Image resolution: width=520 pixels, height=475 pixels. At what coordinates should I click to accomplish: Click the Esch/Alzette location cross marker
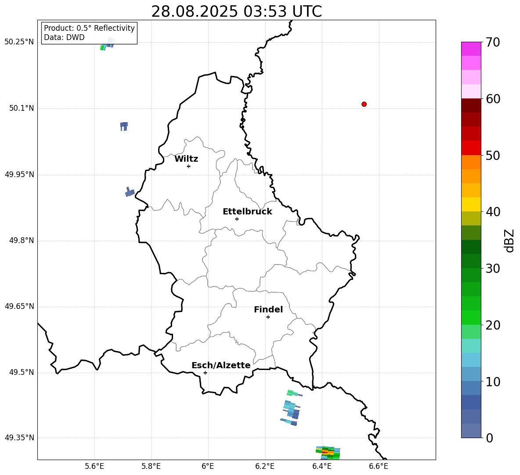(205, 373)
